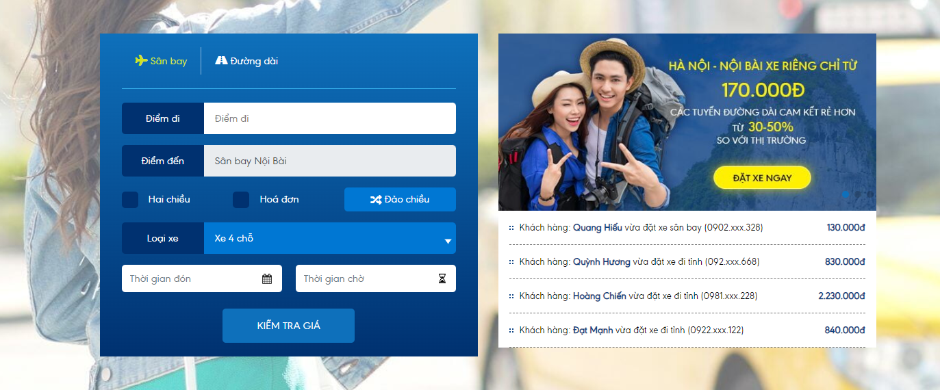The image size is (940, 390).
Task: Click the road icon beside Đường dài
Action: point(221,60)
